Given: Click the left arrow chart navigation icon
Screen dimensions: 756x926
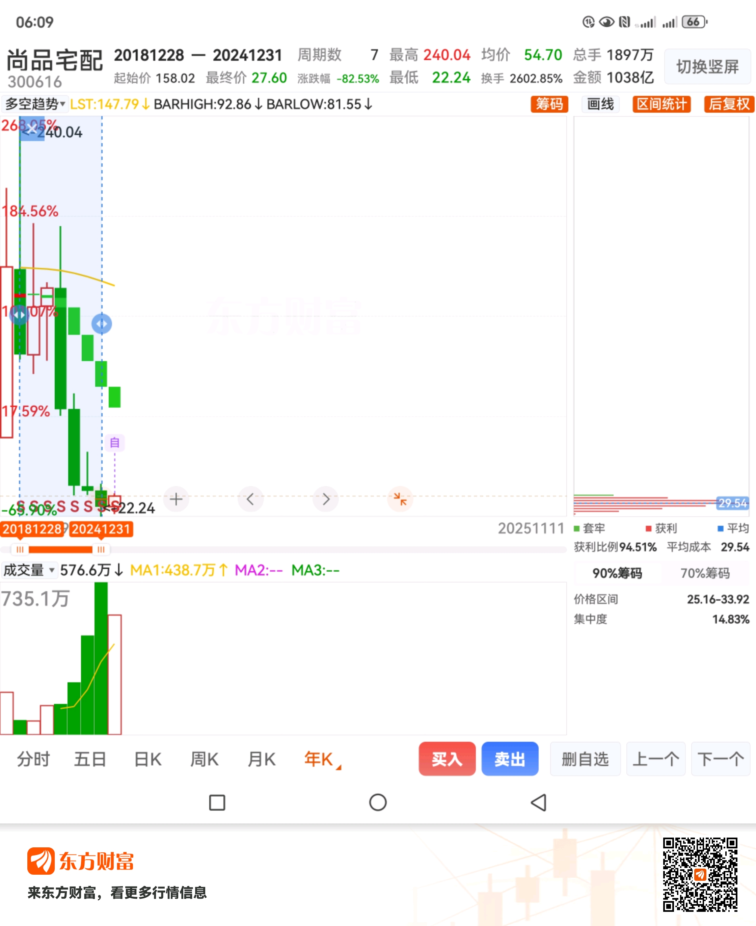Looking at the screenshot, I should pos(250,499).
